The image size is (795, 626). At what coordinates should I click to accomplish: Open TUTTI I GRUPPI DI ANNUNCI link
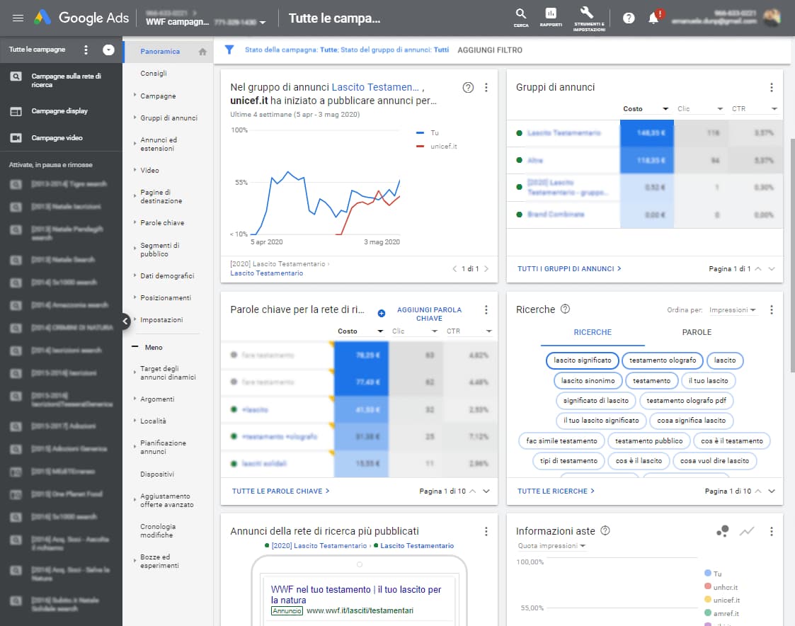tap(569, 269)
